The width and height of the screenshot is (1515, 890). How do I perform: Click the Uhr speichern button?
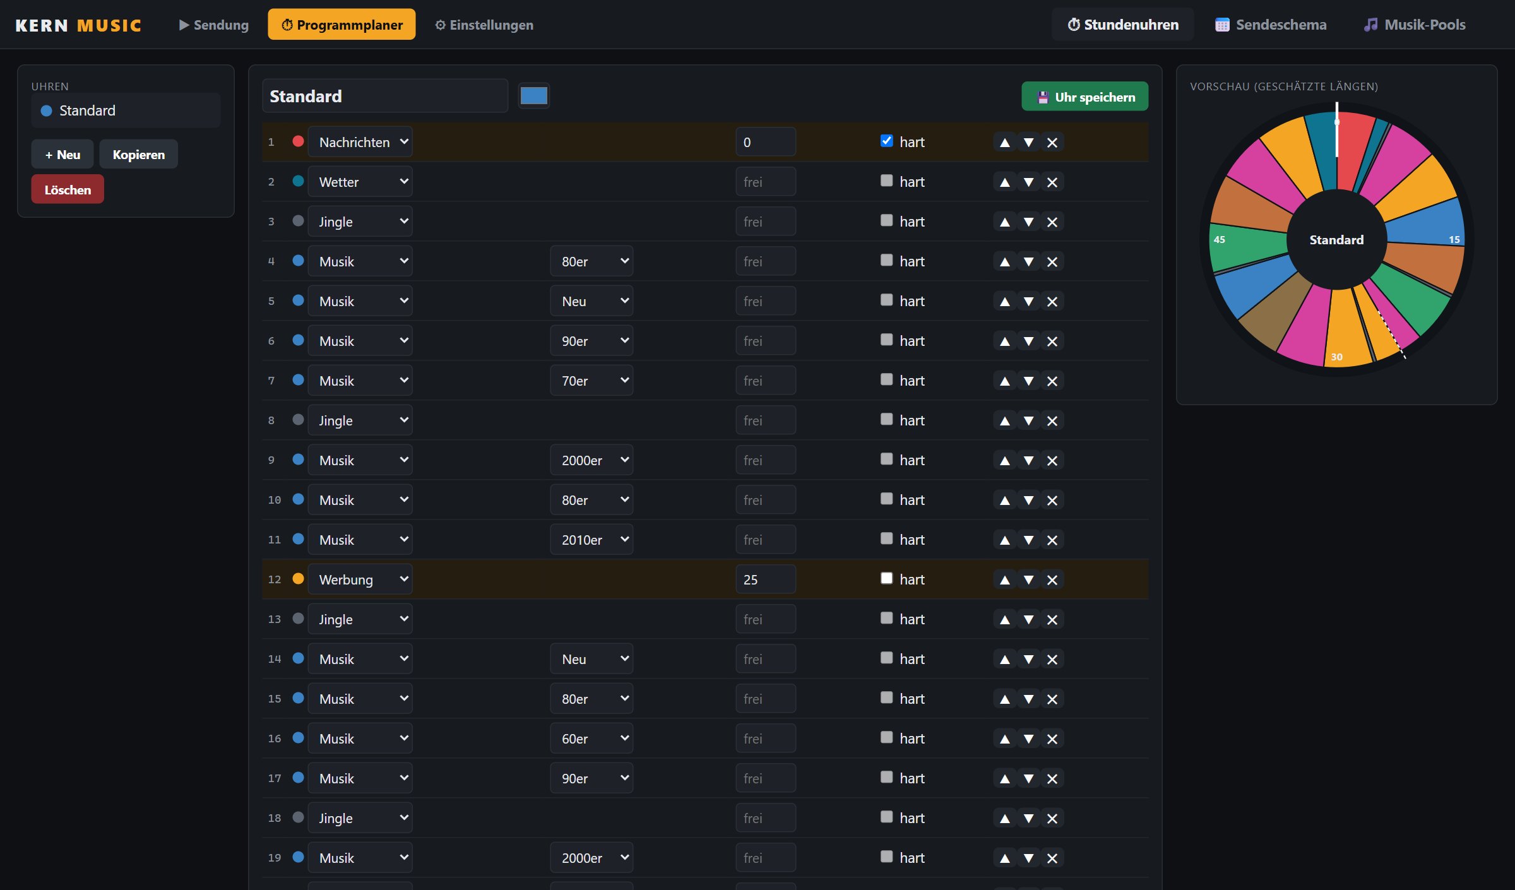[1084, 97]
